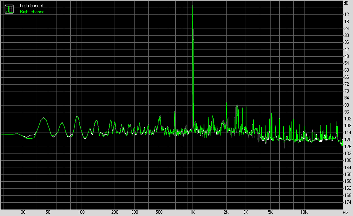Click the 2K frequency axis label
Image resolution: width=353 pixels, height=216 pixels.
226,212
